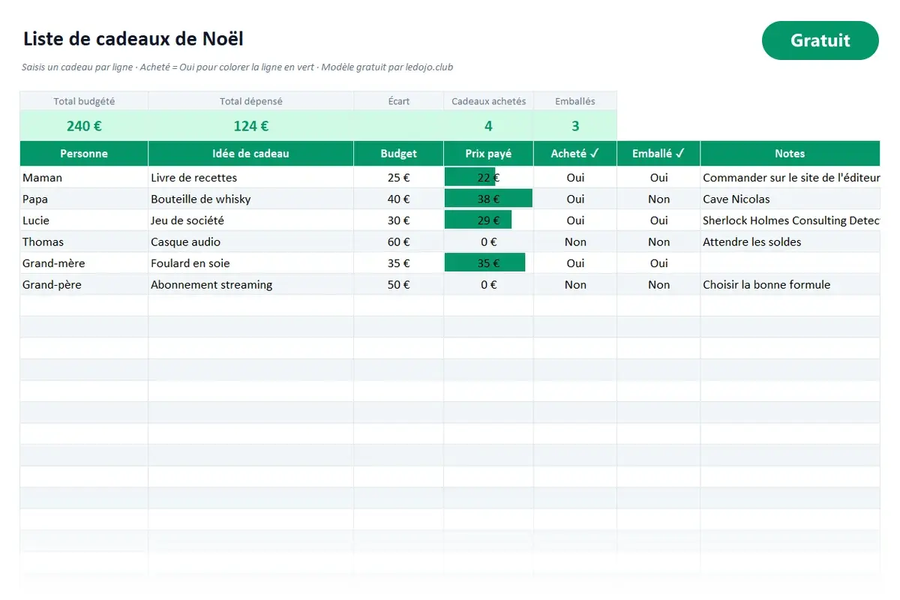Select the Abonnement streaming gift cell
Image resolution: width=900 pixels, height=600 pixels.
pos(250,284)
